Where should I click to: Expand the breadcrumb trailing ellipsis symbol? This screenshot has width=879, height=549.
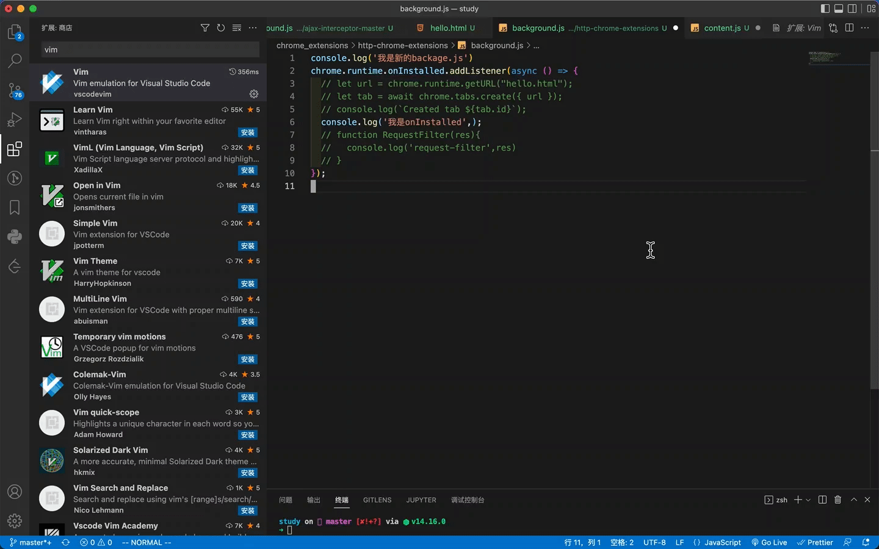coord(537,45)
